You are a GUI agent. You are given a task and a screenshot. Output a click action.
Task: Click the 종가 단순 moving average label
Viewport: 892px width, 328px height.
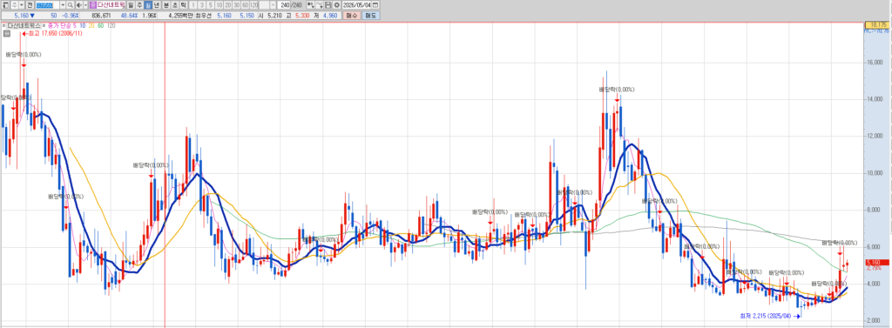(x=60, y=26)
